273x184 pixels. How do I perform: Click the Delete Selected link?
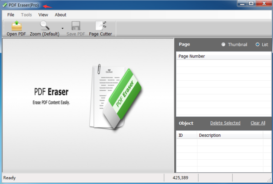click(225, 123)
